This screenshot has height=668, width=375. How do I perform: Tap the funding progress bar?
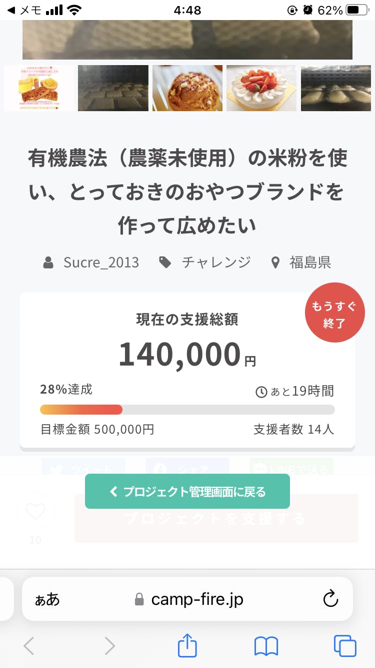tap(187, 410)
